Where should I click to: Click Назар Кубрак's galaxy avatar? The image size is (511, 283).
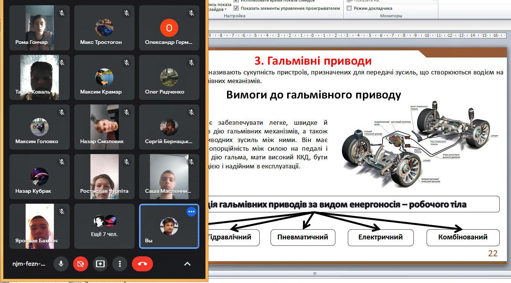coord(40,177)
